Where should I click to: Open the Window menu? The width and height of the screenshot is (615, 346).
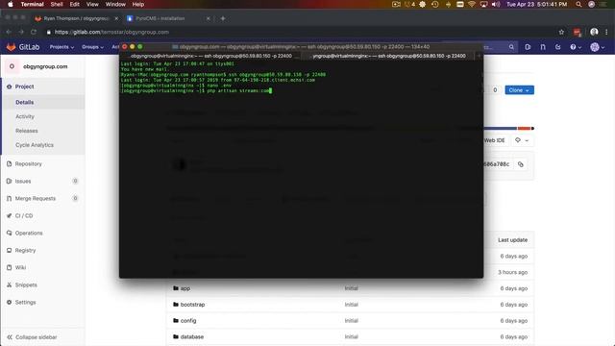coord(115,4)
